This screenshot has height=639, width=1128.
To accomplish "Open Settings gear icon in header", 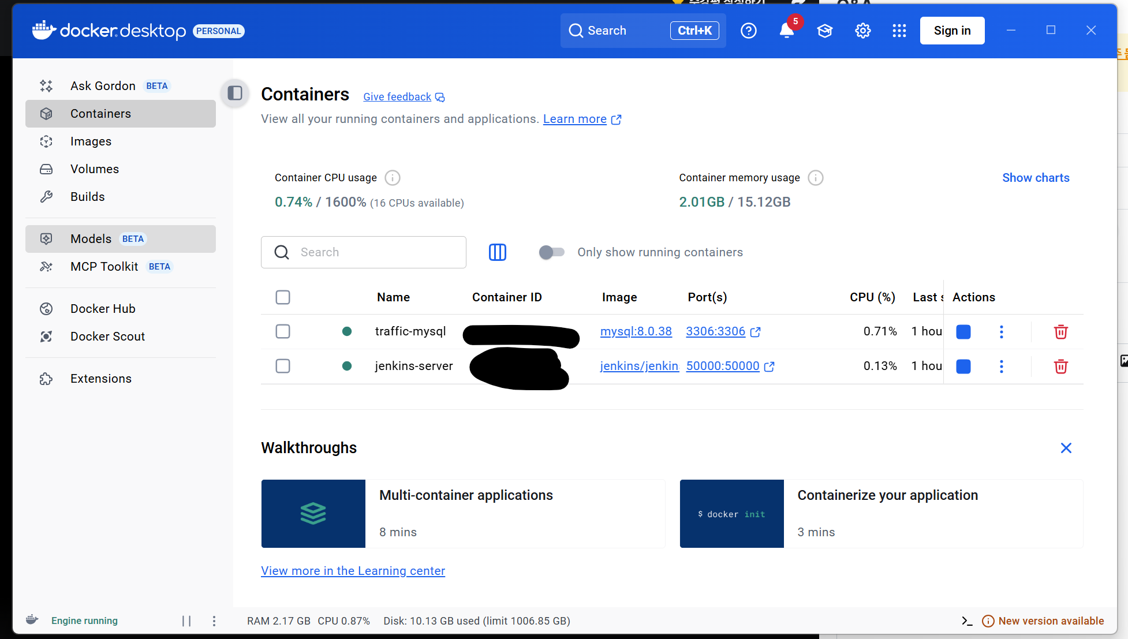I will (x=862, y=31).
